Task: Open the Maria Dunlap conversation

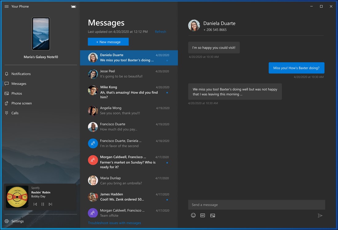Action: (129, 181)
